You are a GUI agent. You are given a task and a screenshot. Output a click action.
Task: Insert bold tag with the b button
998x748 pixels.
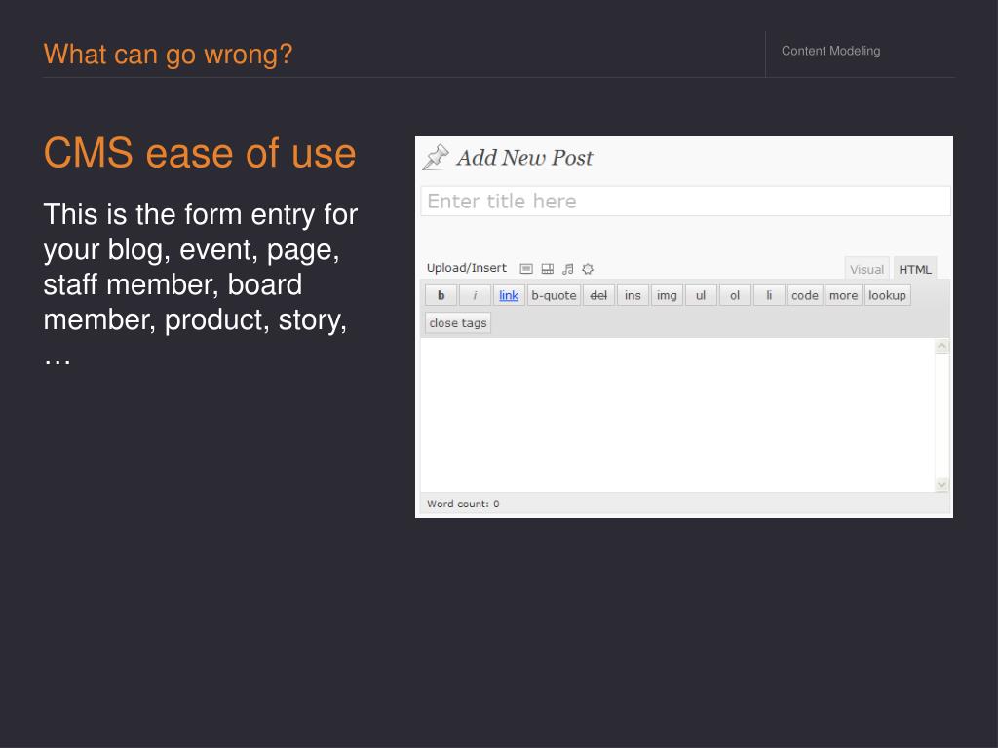click(x=441, y=295)
